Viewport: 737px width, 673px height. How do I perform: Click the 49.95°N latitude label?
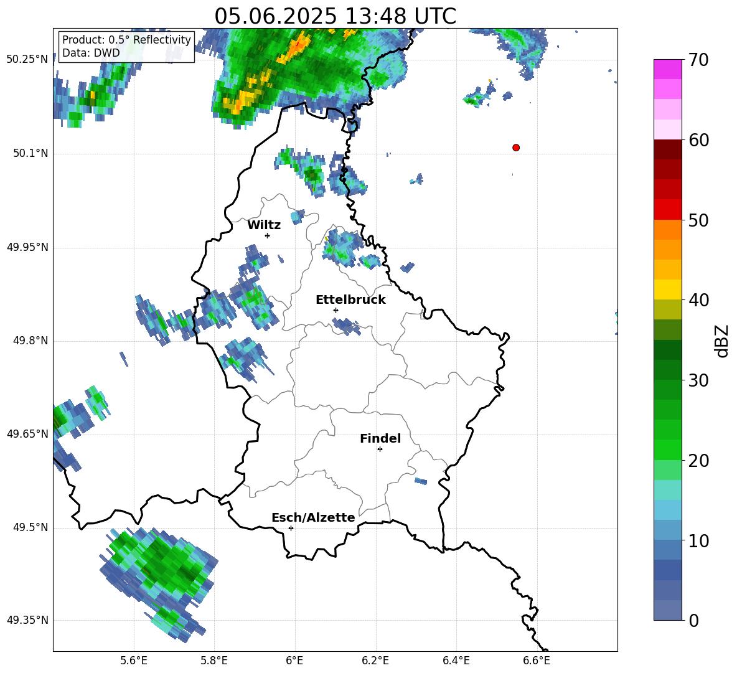click(27, 247)
